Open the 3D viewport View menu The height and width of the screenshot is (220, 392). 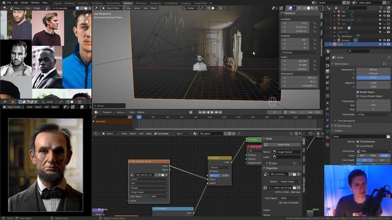point(128,8)
